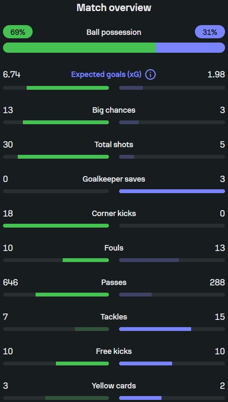Click the purple Goalkeeper saves bar
228x402 pixels.
(x=172, y=191)
